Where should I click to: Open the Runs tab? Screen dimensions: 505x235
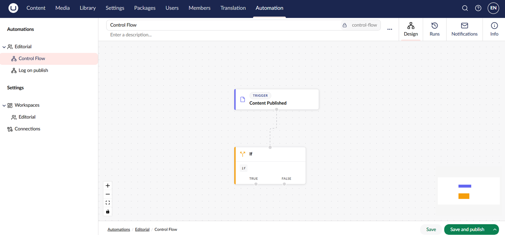pos(435,29)
